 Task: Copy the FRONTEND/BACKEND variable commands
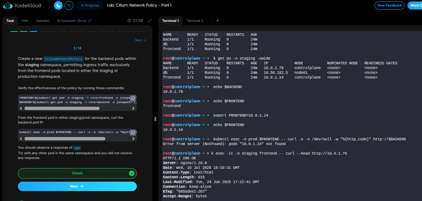(x=133, y=98)
